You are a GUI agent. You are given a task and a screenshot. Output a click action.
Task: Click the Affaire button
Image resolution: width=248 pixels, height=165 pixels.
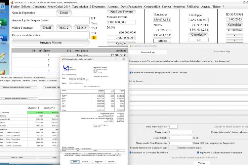[x=162, y=41]
